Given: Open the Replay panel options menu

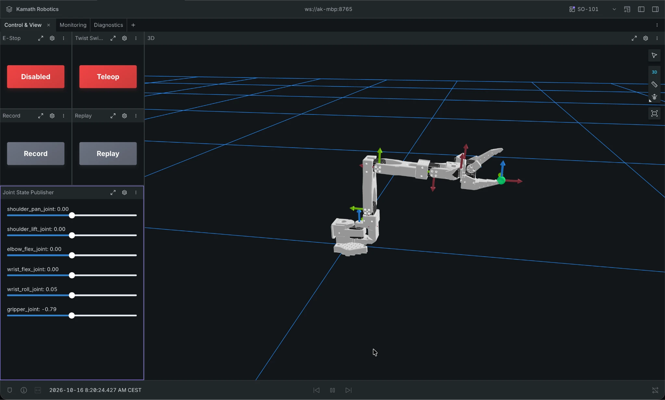Looking at the screenshot, I should point(136,116).
